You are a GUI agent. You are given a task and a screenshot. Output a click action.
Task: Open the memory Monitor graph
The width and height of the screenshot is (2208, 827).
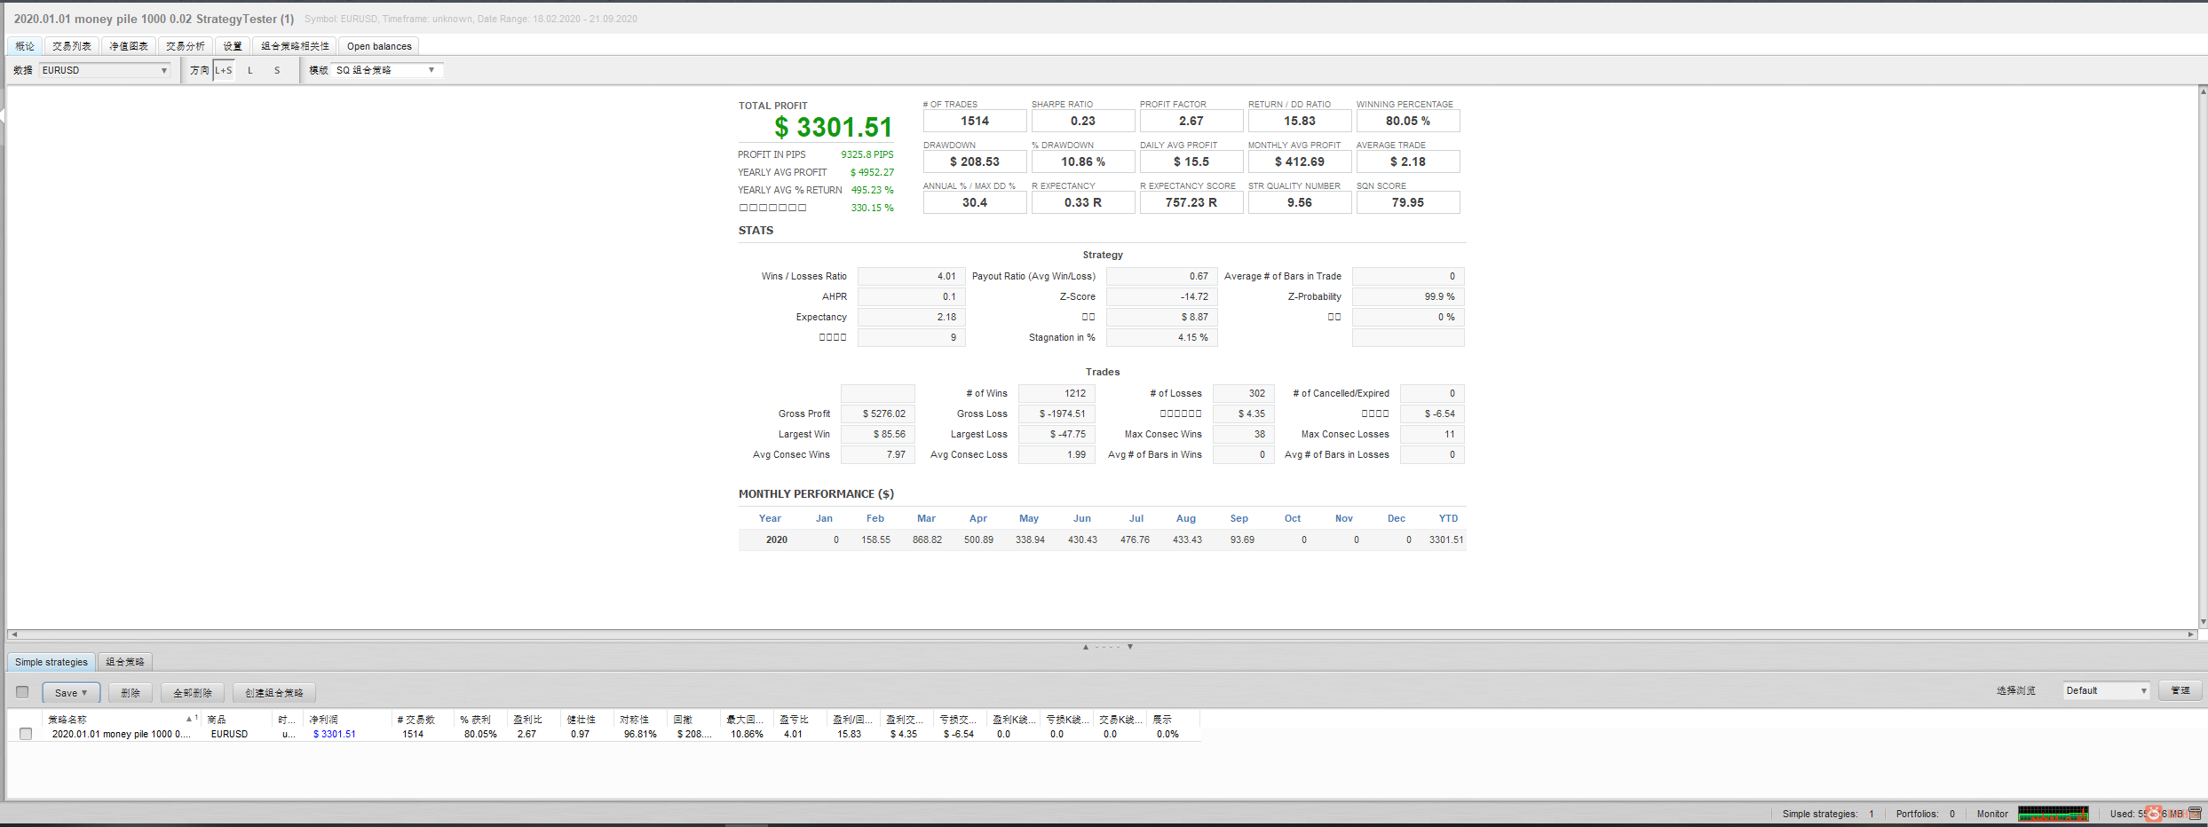2053,814
